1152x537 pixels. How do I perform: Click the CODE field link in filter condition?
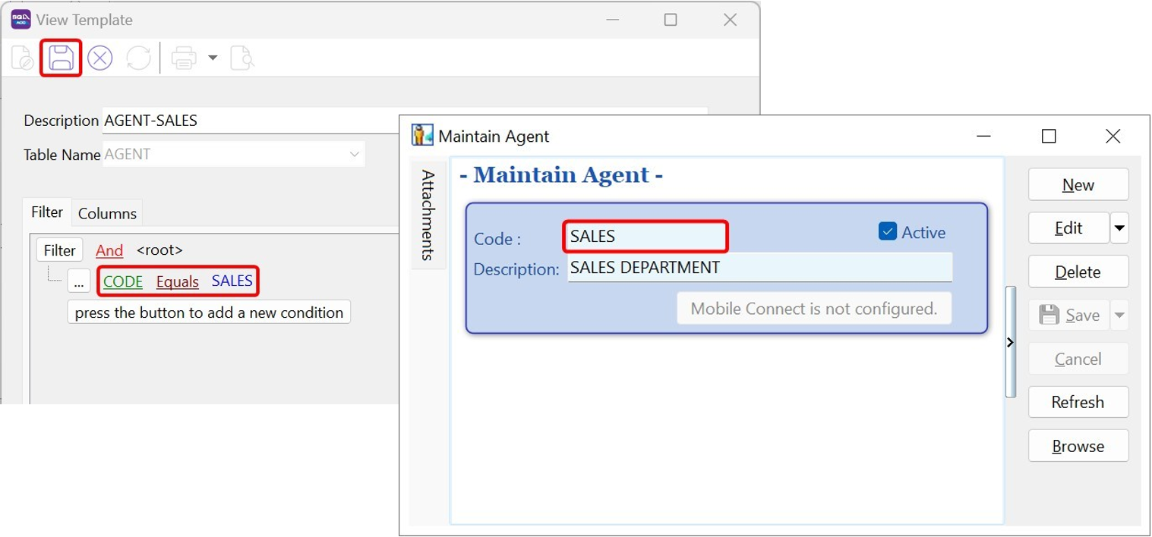coord(122,281)
